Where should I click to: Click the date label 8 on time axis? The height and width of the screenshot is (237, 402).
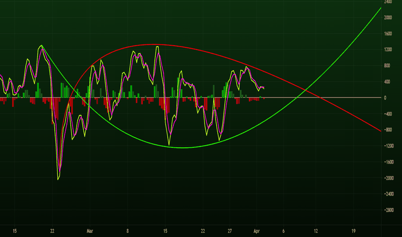click(127, 231)
